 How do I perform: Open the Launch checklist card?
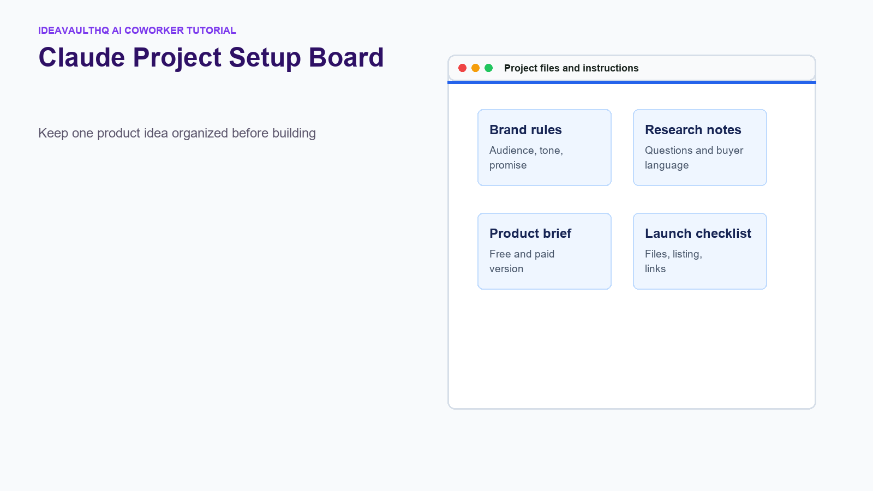(700, 251)
